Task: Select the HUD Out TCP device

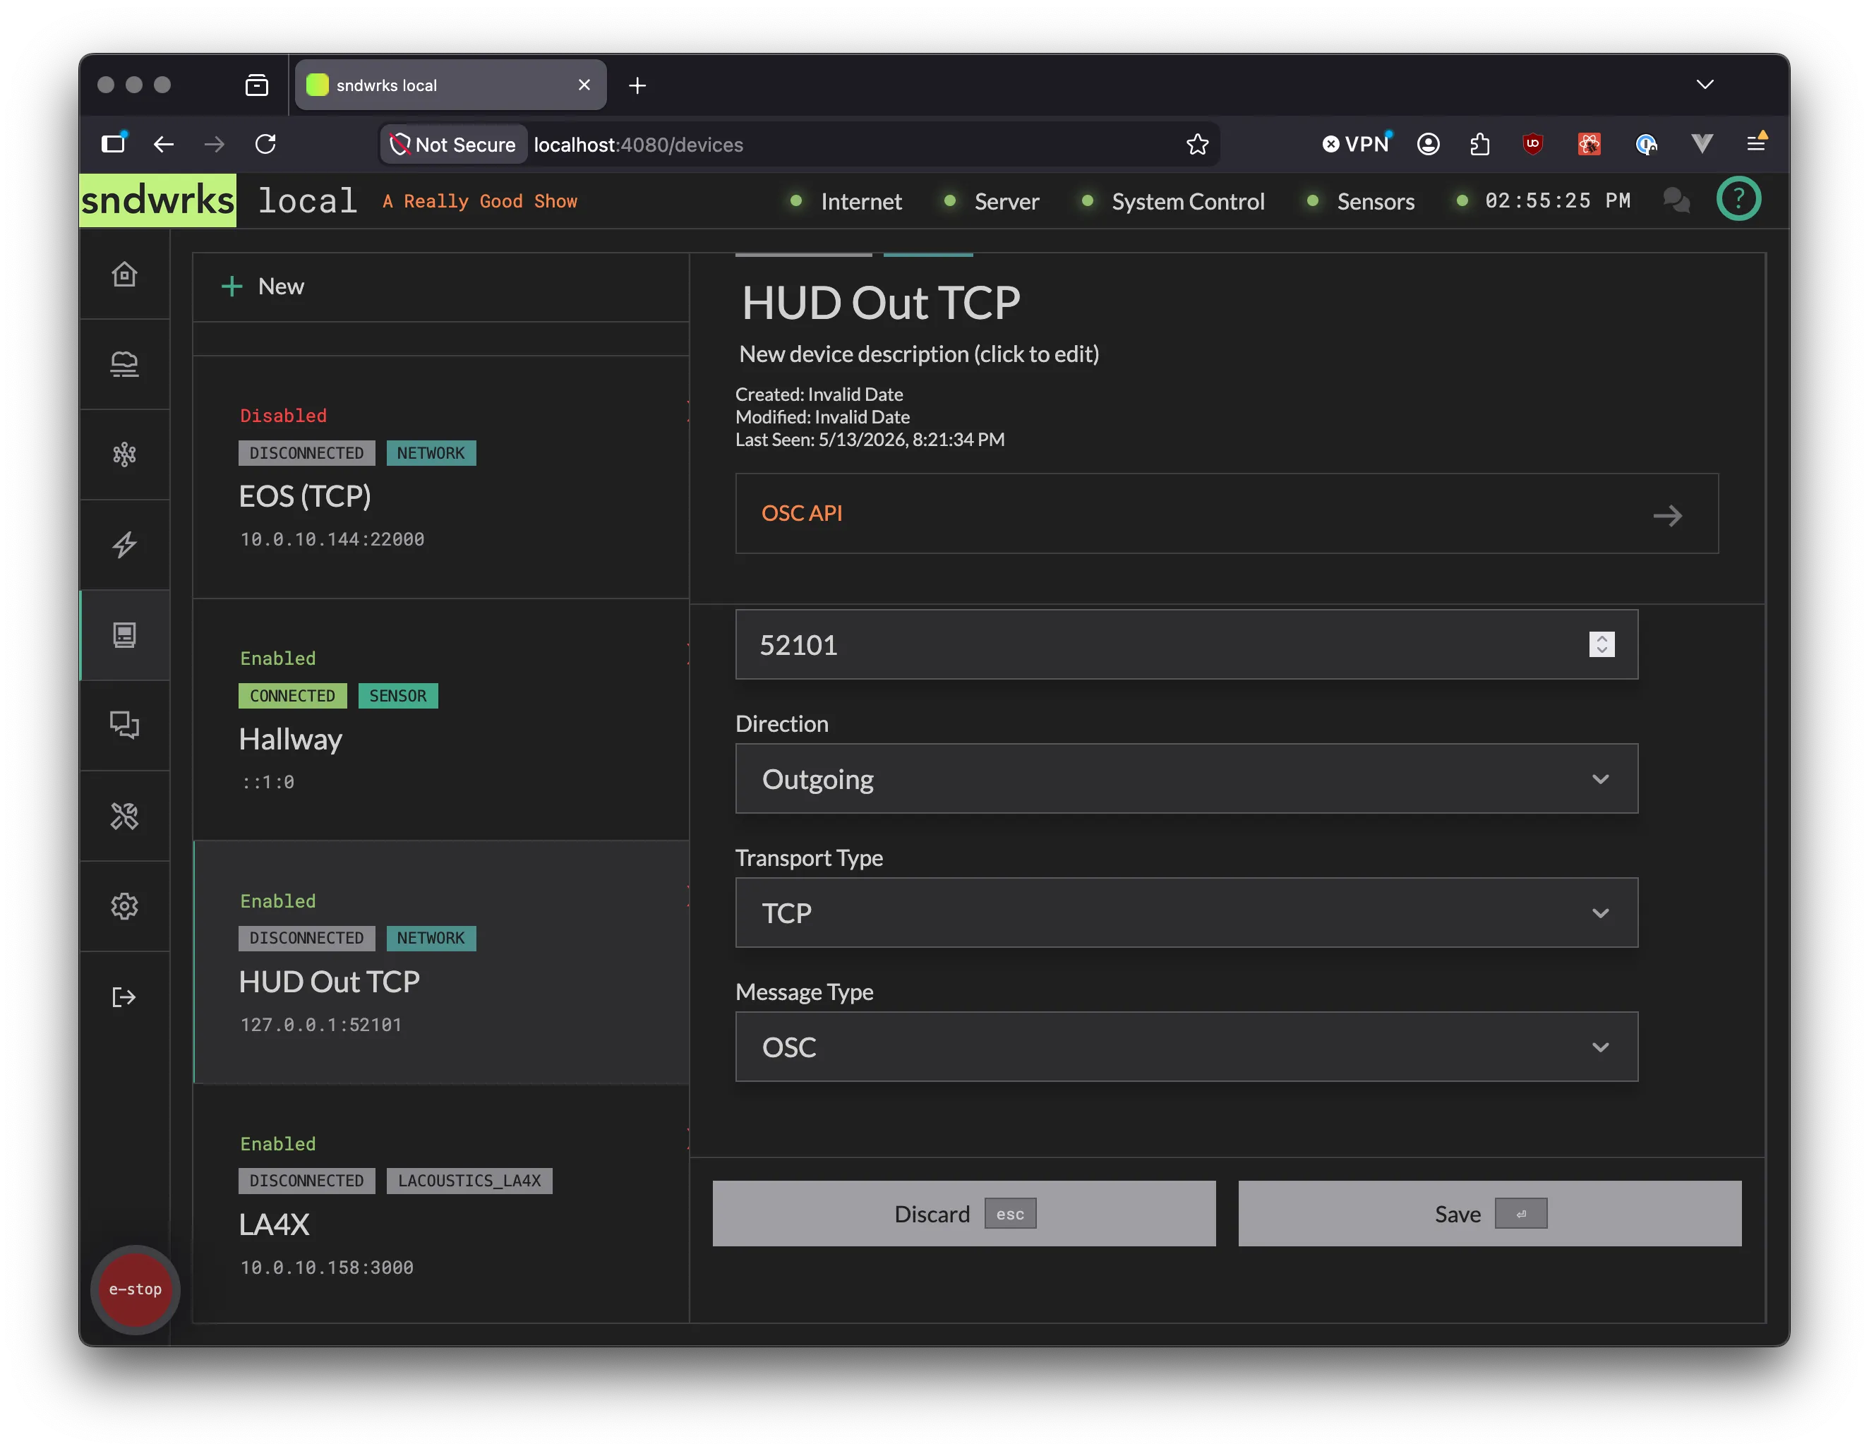Action: (440, 963)
